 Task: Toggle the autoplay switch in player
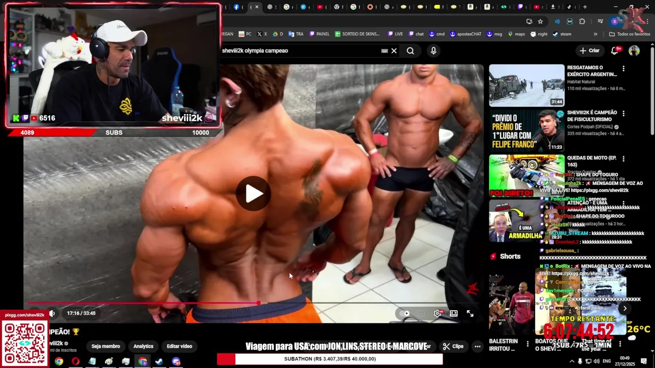[406, 313]
